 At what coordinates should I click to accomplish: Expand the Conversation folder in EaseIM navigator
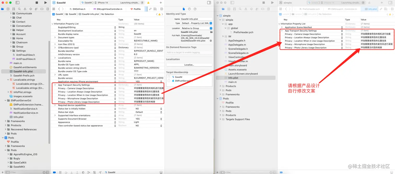11,26
